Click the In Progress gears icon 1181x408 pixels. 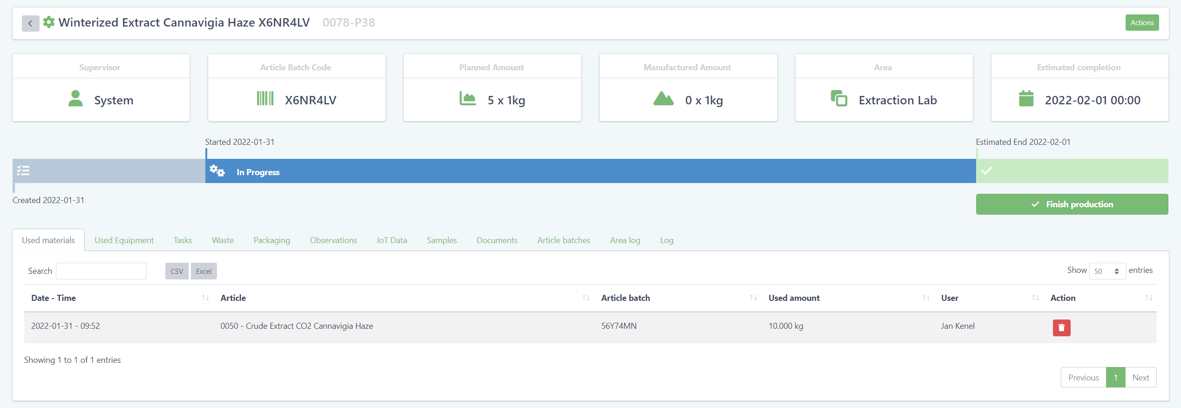(x=217, y=171)
